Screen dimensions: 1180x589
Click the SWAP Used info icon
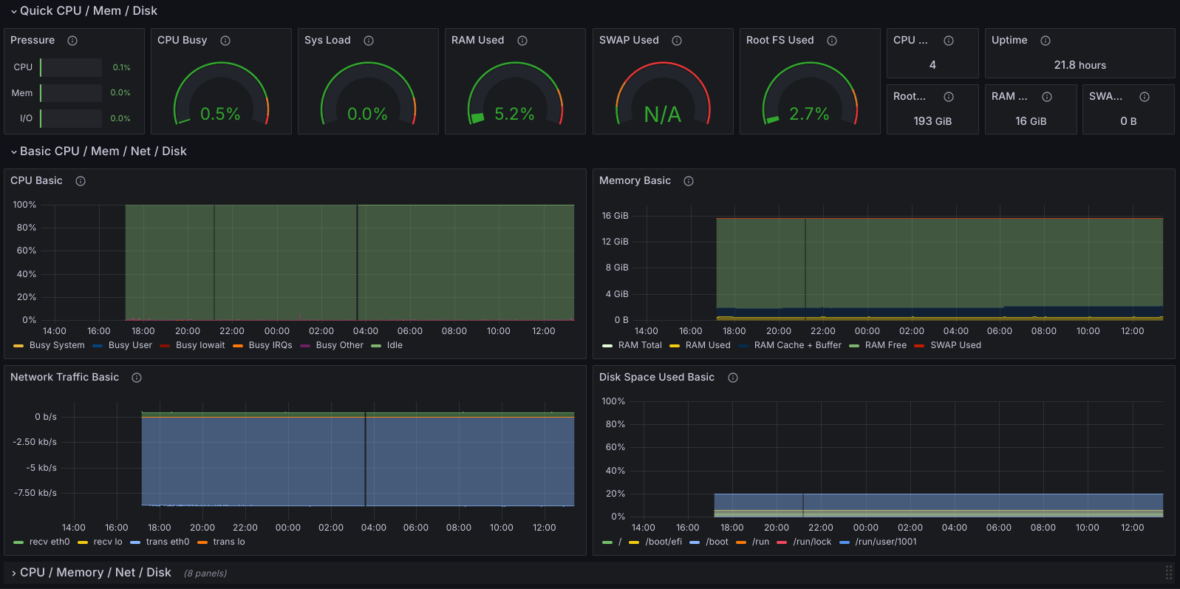[677, 41]
